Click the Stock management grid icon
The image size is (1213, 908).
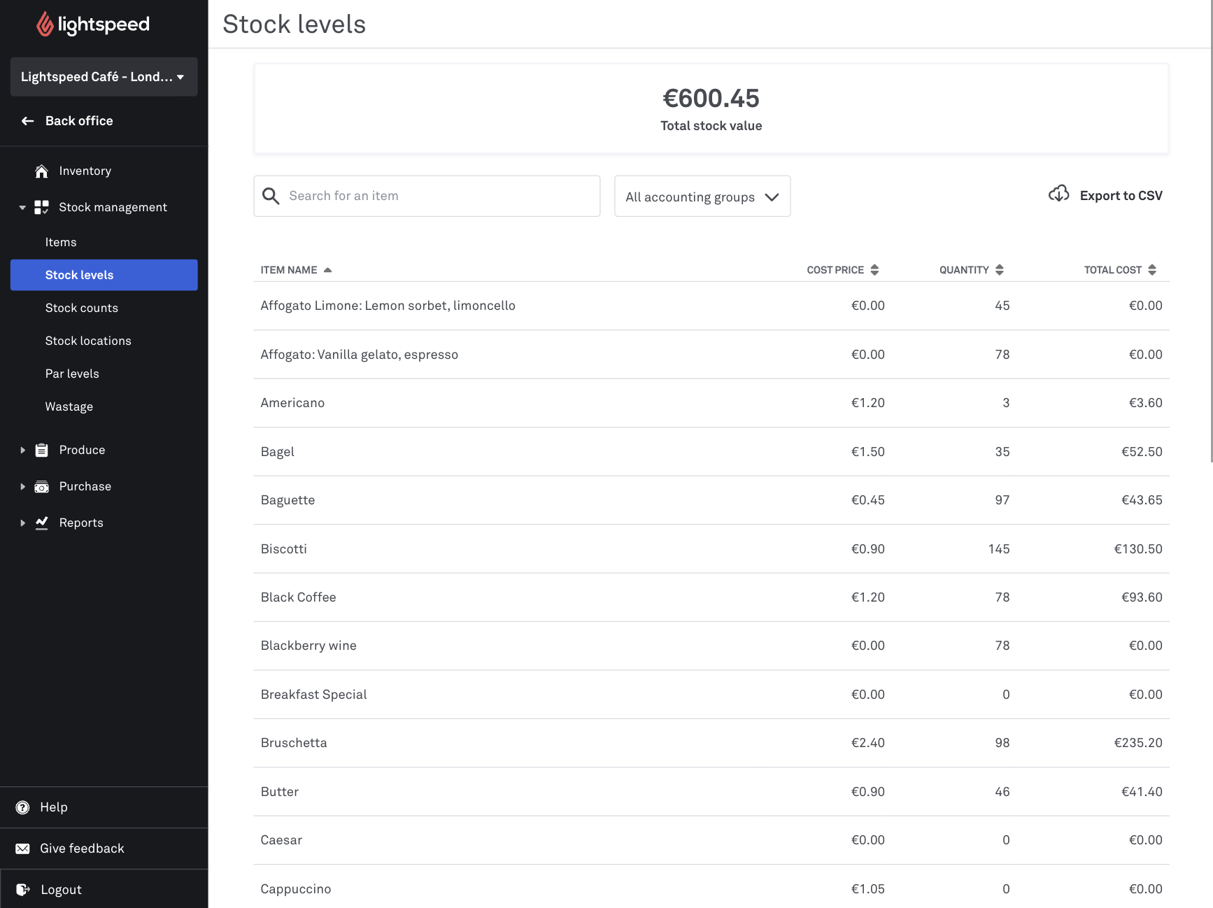point(41,207)
